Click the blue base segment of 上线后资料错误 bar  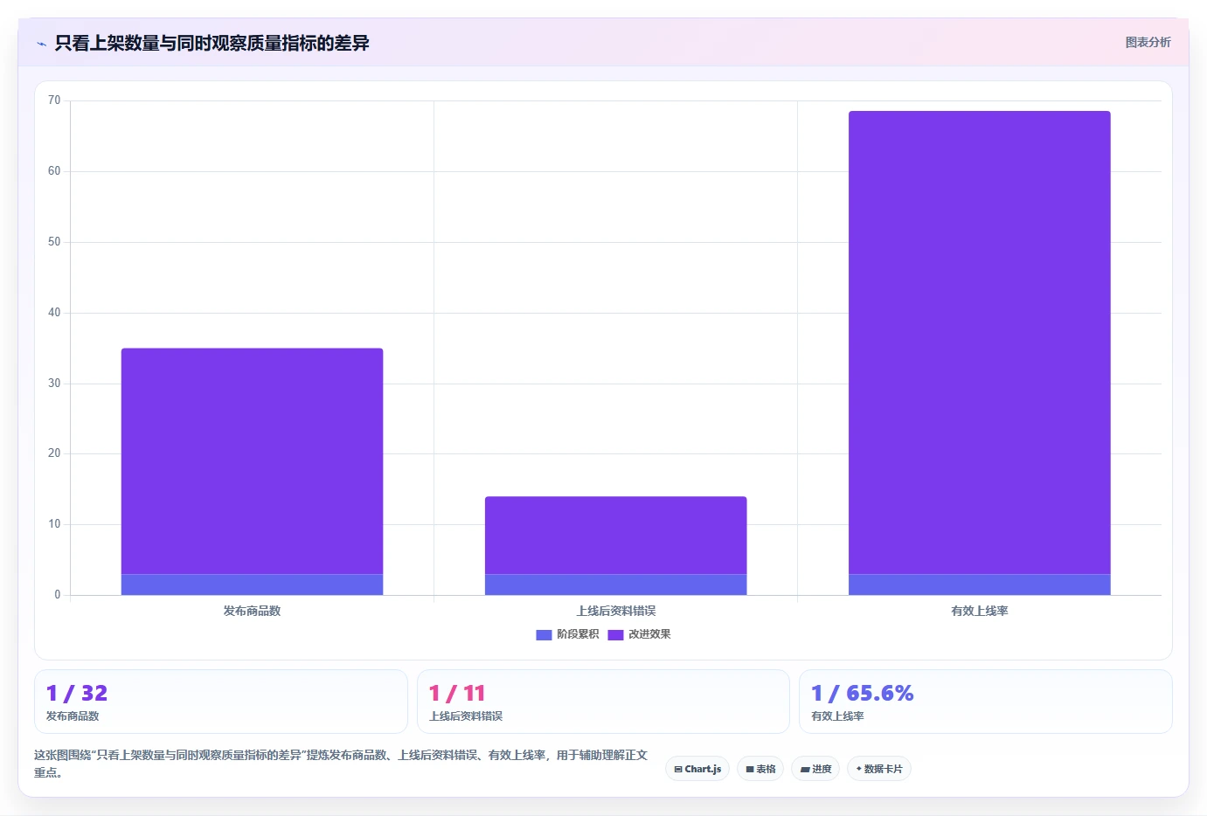(x=615, y=584)
